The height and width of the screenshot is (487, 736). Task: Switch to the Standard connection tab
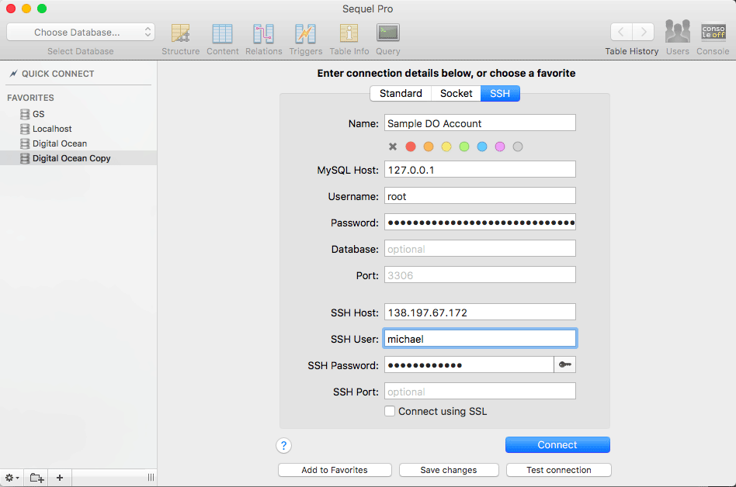pyautogui.click(x=401, y=93)
